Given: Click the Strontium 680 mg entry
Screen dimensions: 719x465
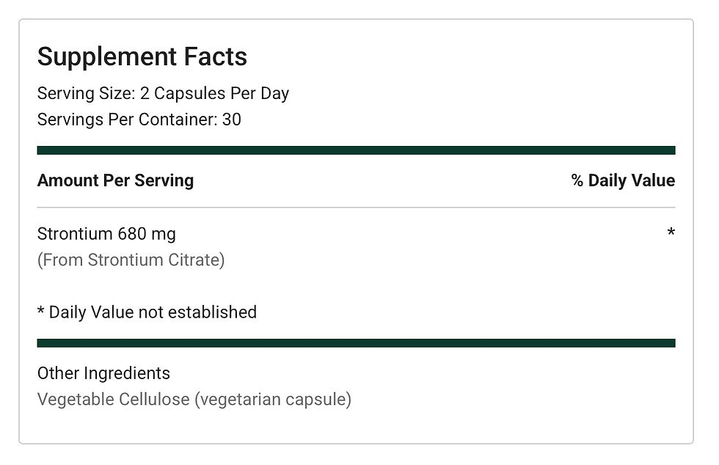Looking at the screenshot, I should [x=106, y=234].
